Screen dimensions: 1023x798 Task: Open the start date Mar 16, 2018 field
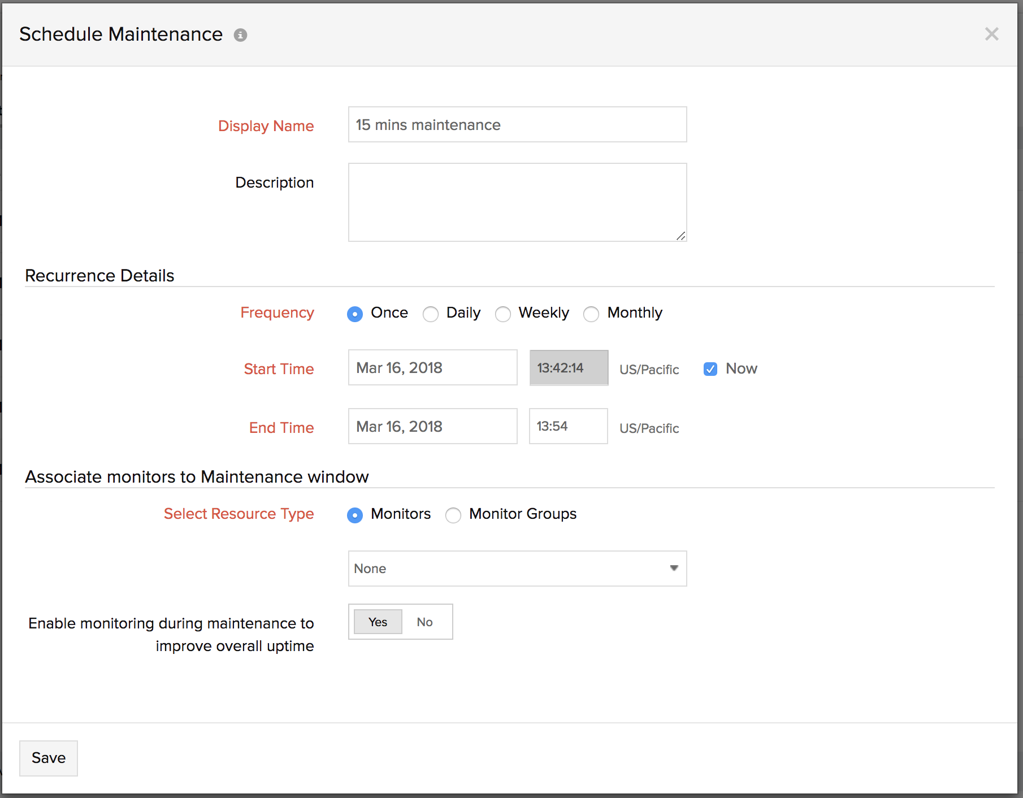432,367
